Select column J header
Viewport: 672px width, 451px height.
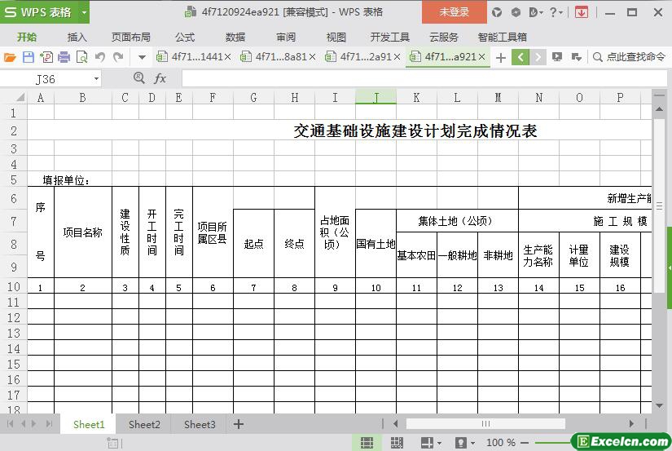pos(376,97)
